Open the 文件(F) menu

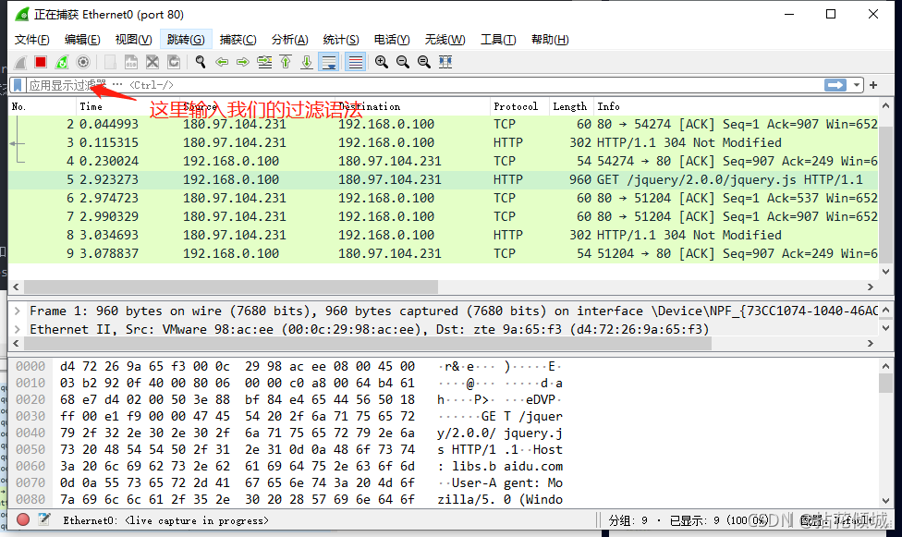pyautogui.click(x=31, y=39)
